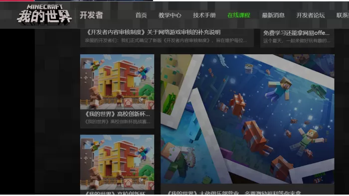Open first 高校创新杯 card thumbnail image
The width and height of the screenshot is (349, 196).
117,82
